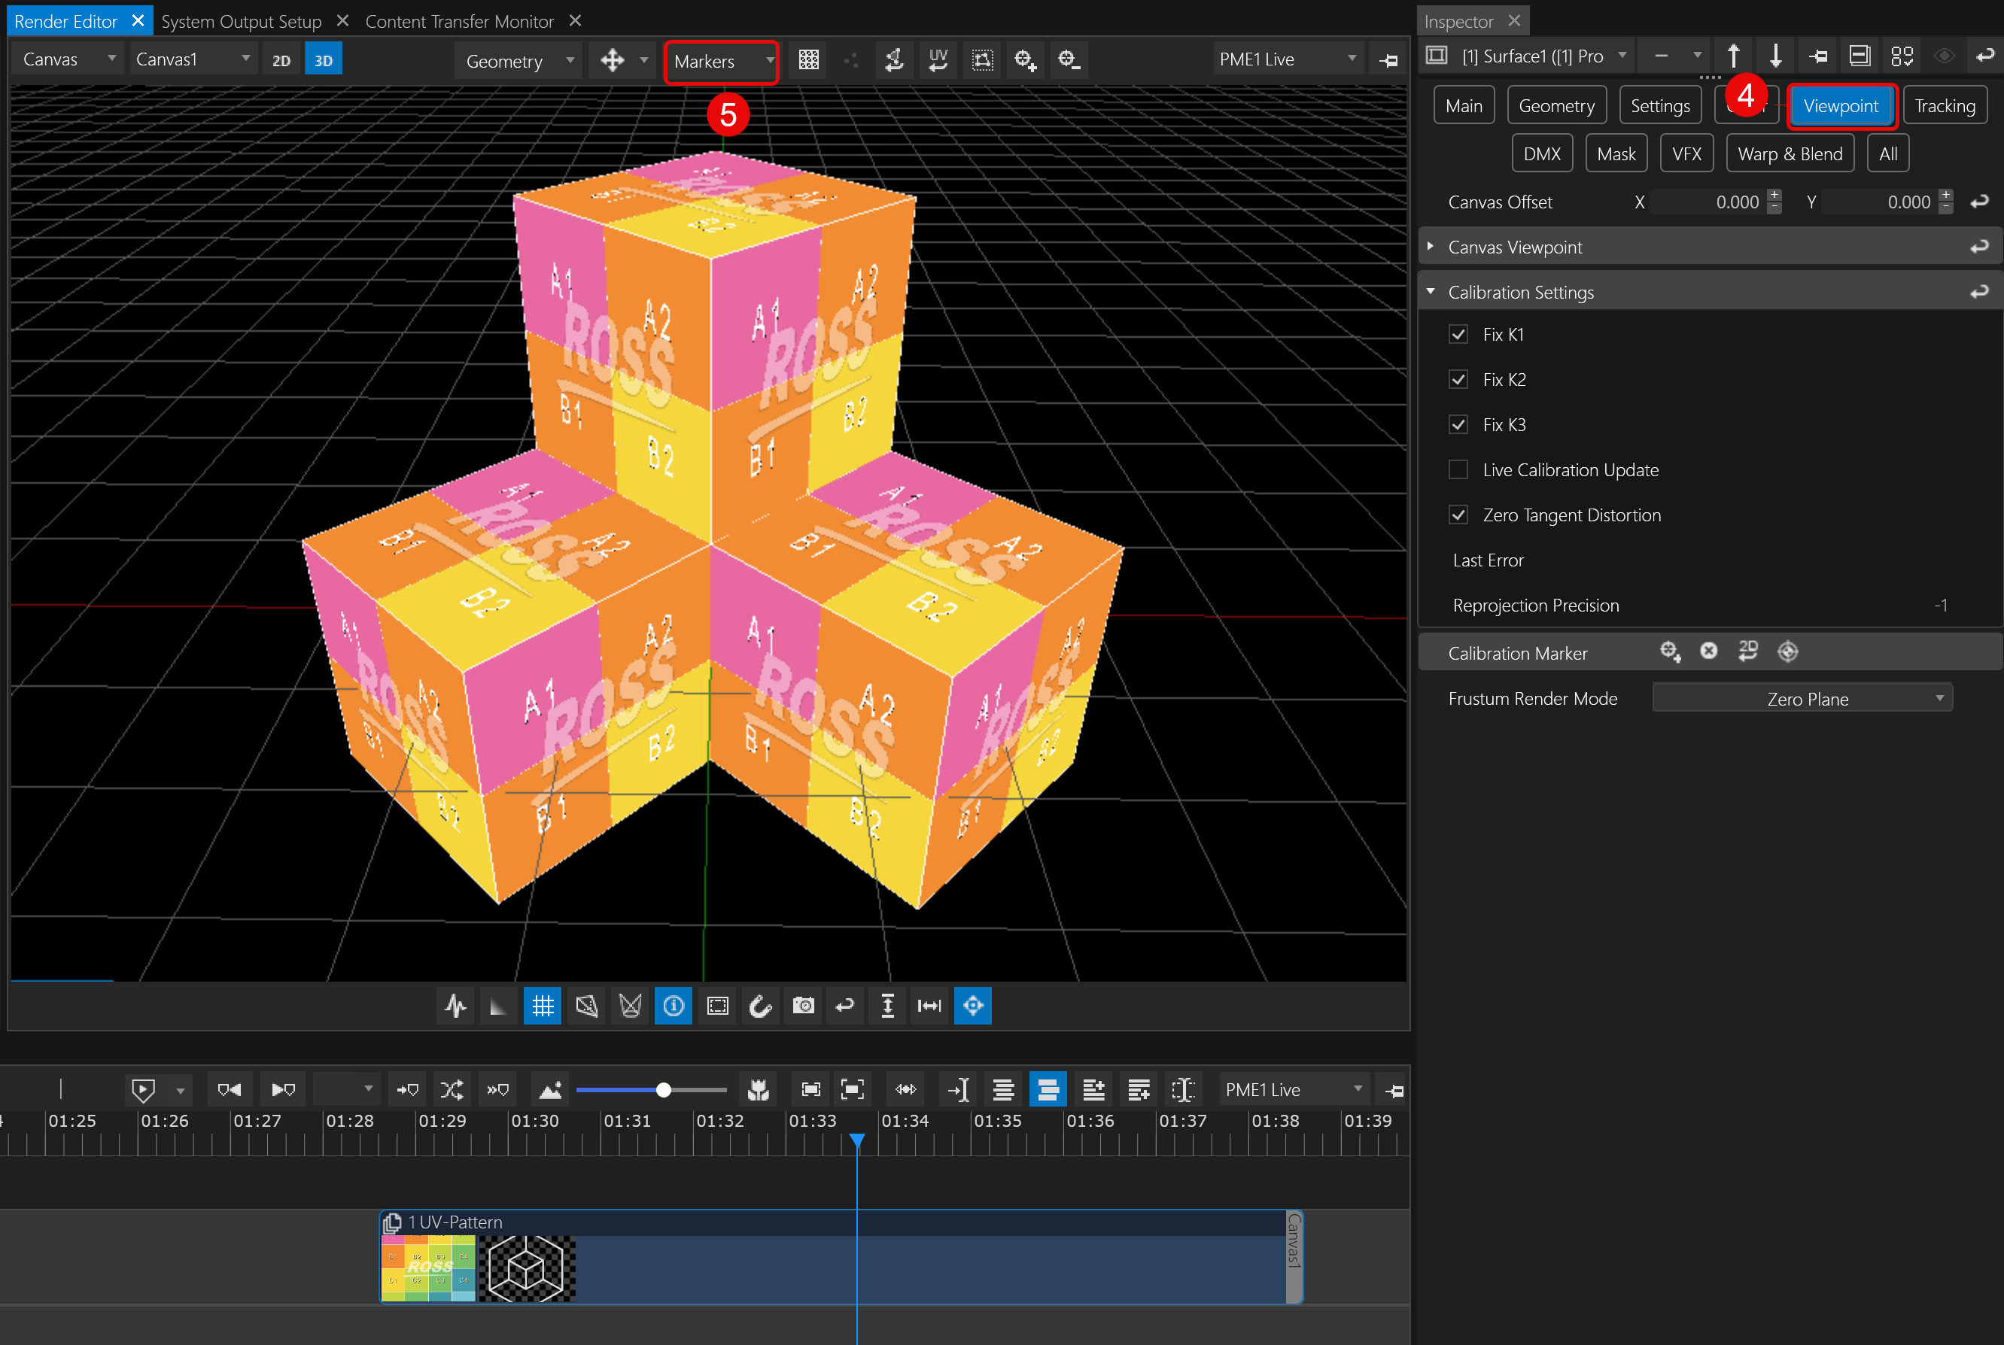The image size is (2004, 1345).
Task: Expand the Canvas Viewpoint section
Action: (x=1430, y=247)
